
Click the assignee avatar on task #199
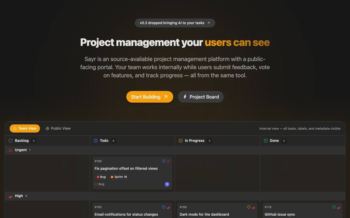click(167, 184)
